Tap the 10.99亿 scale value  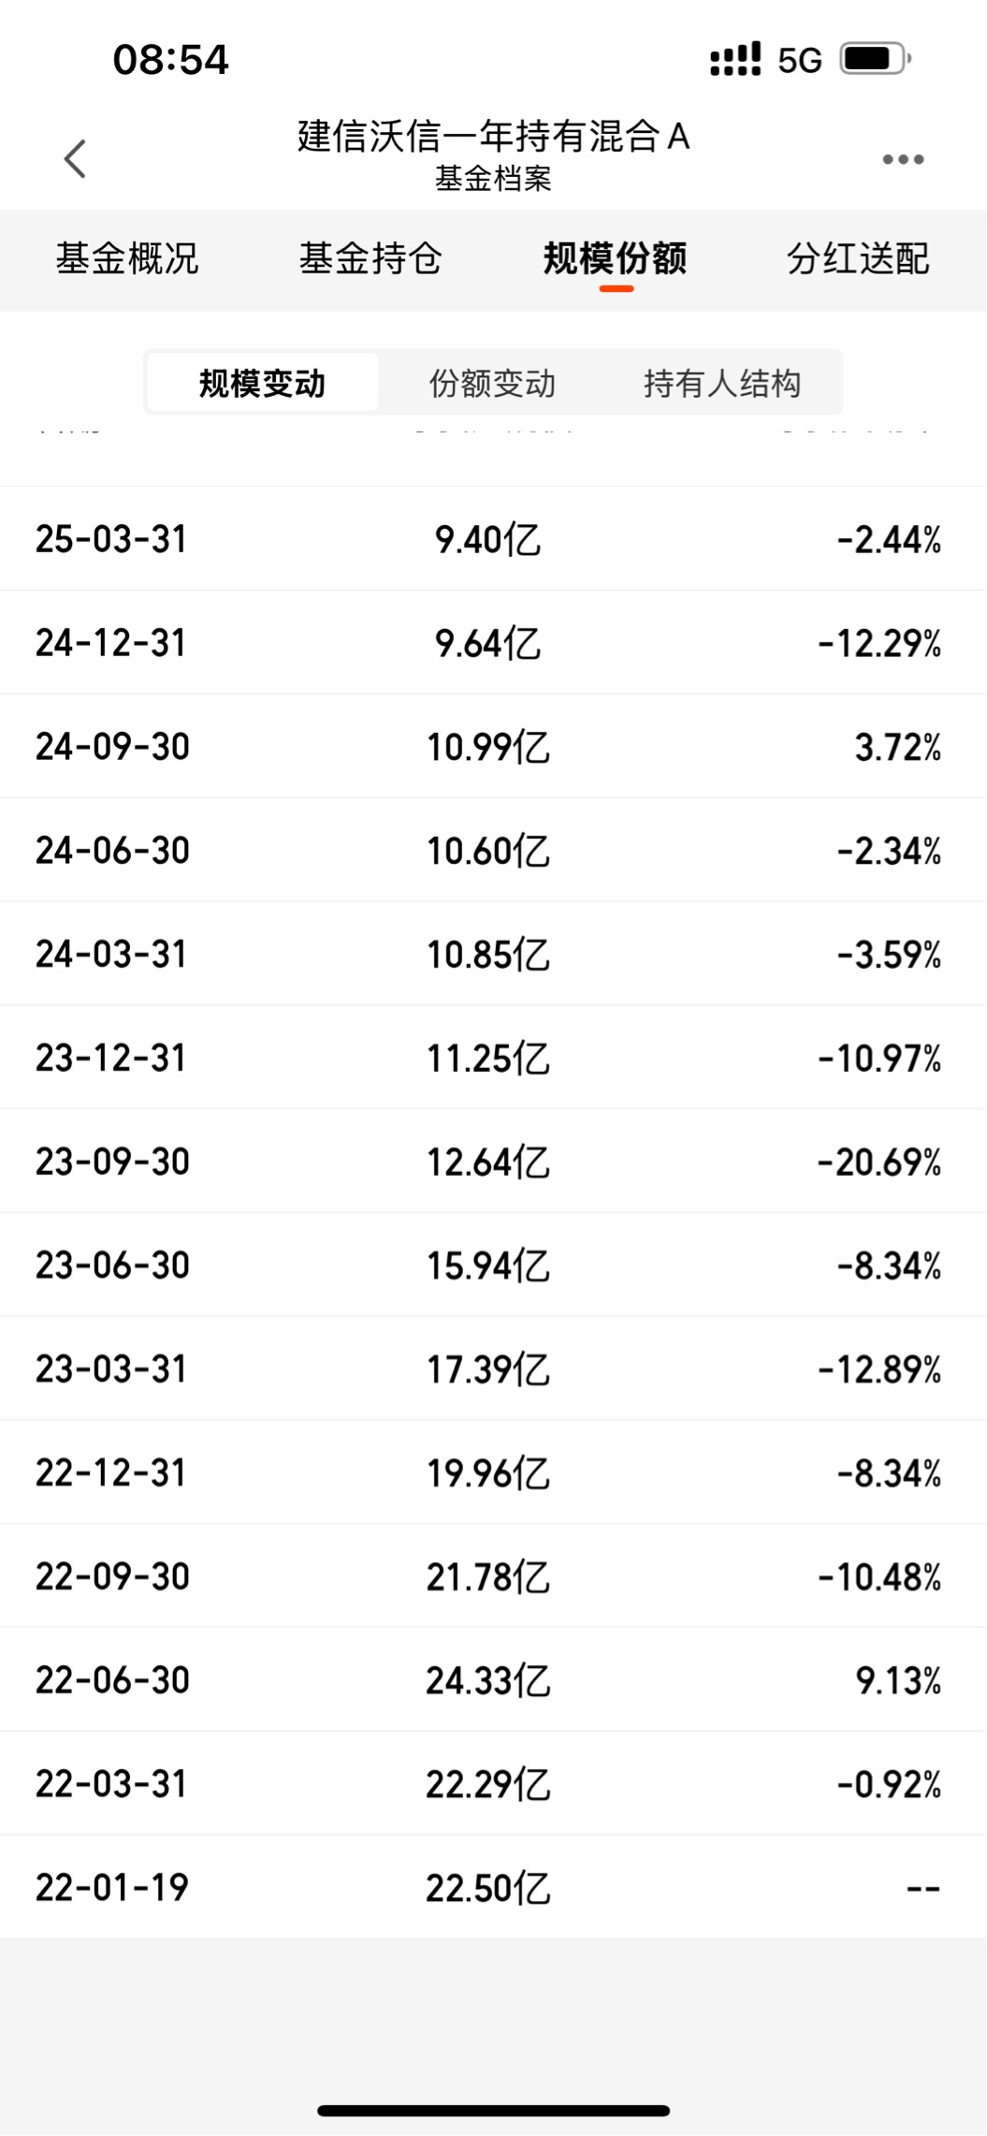coord(488,747)
